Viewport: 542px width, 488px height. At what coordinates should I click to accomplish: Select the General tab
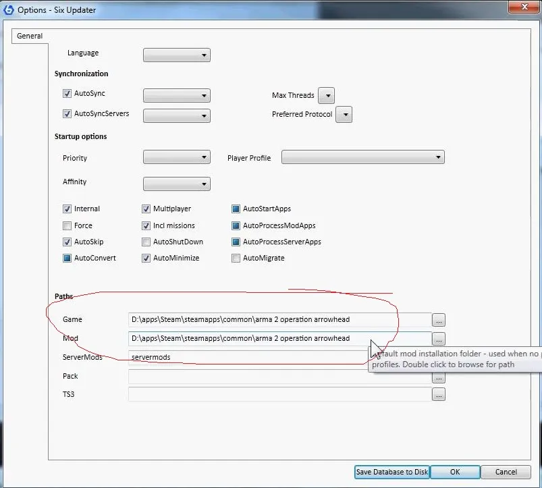point(30,36)
